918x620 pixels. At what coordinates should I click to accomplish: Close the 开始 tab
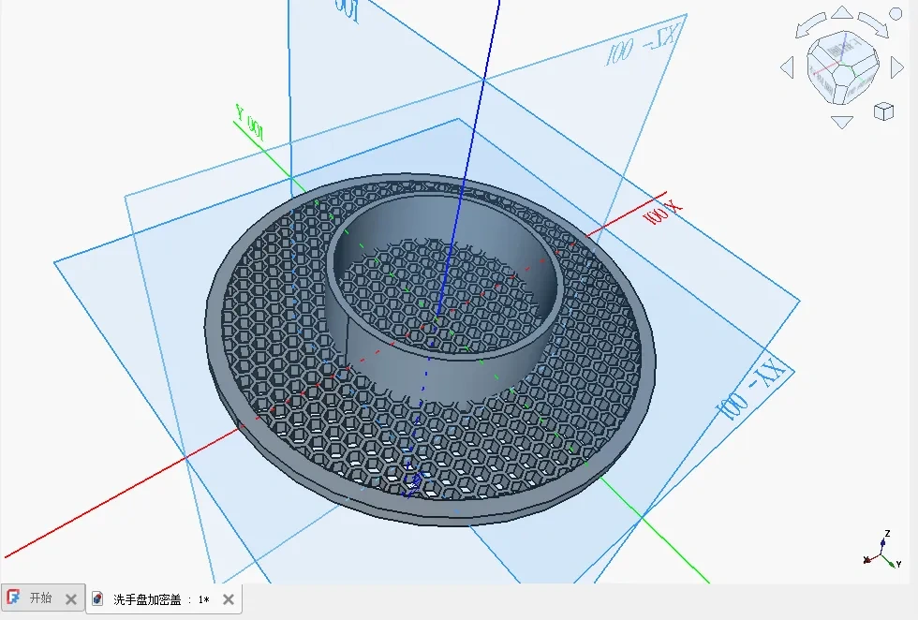70,598
